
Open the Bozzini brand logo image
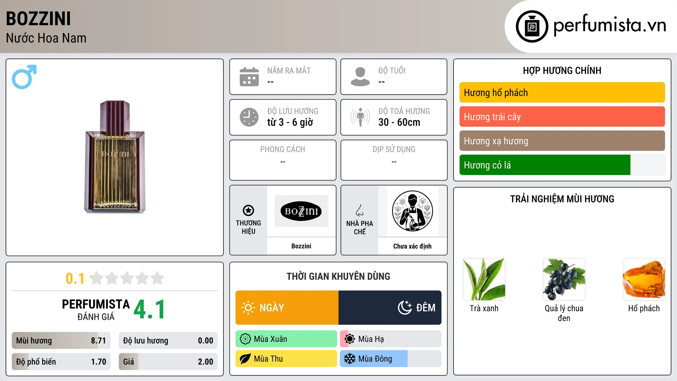301,211
